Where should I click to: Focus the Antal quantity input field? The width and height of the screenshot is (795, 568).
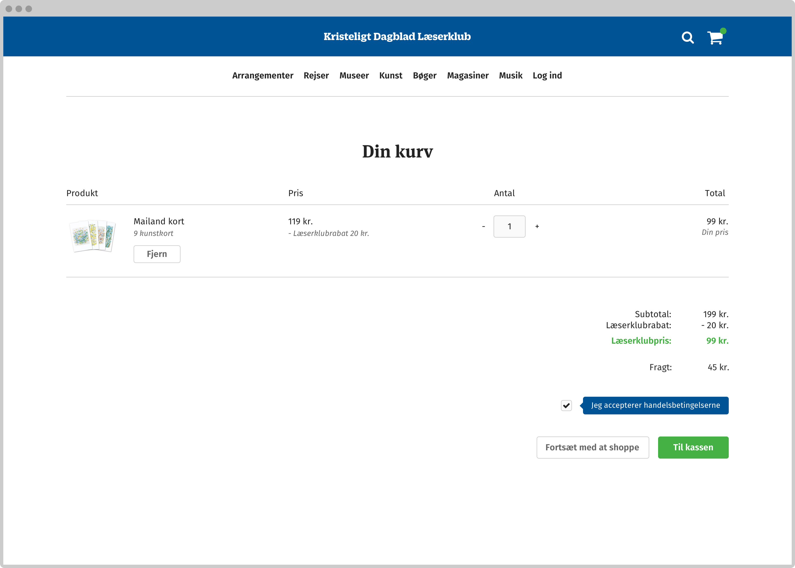pos(509,227)
